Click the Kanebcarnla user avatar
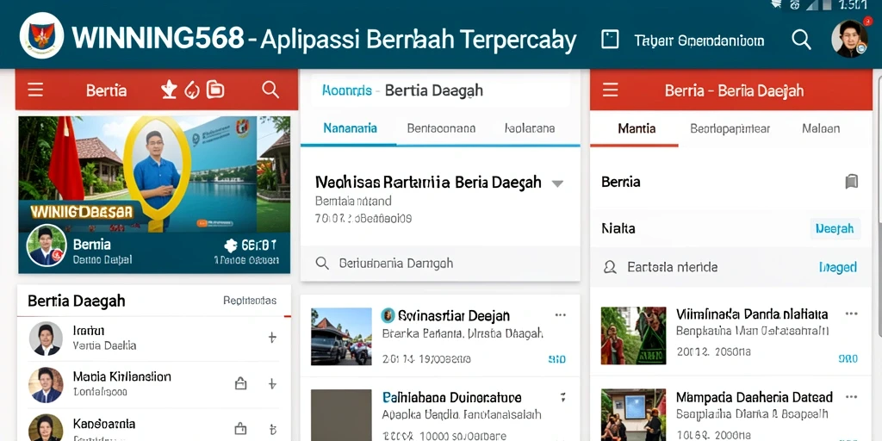Screen dimensions: 882x441 [x=46, y=429]
